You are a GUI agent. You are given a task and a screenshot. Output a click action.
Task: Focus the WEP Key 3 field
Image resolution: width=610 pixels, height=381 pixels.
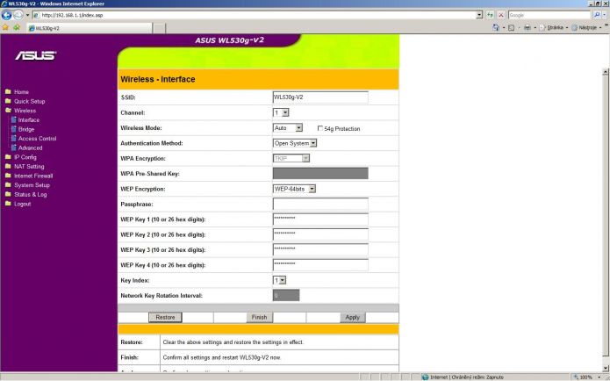tap(320, 249)
